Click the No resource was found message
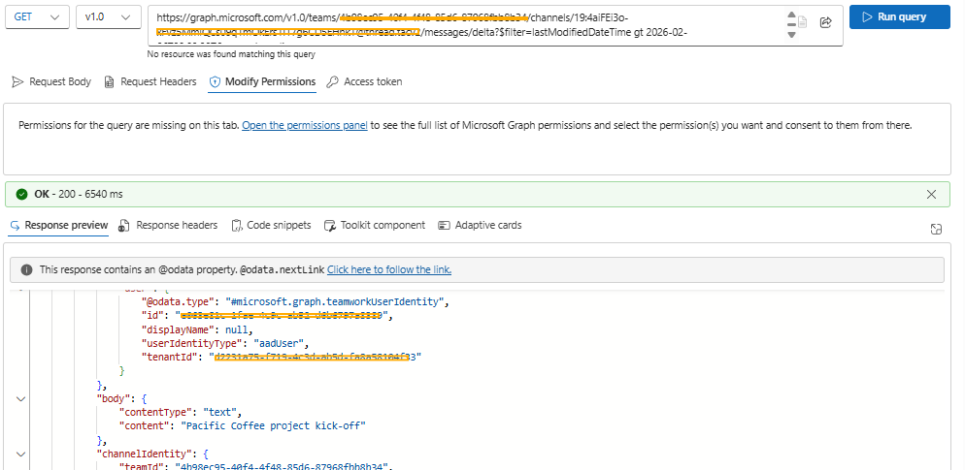Screen dimensions: 965x470 [x=231, y=54]
